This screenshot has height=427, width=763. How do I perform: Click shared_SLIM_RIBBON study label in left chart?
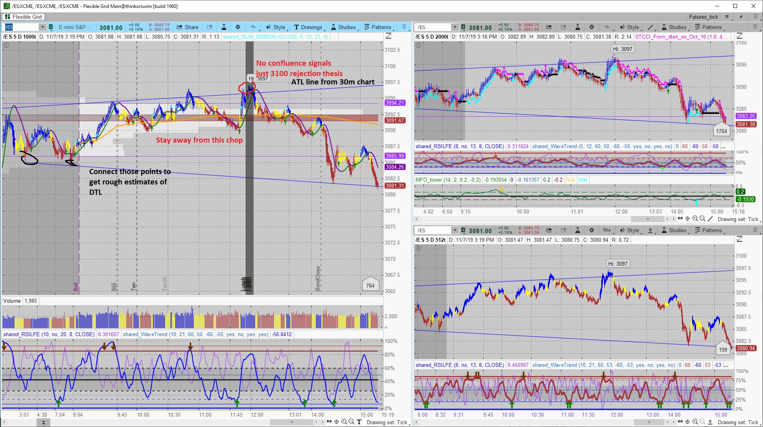click(276, 37)
